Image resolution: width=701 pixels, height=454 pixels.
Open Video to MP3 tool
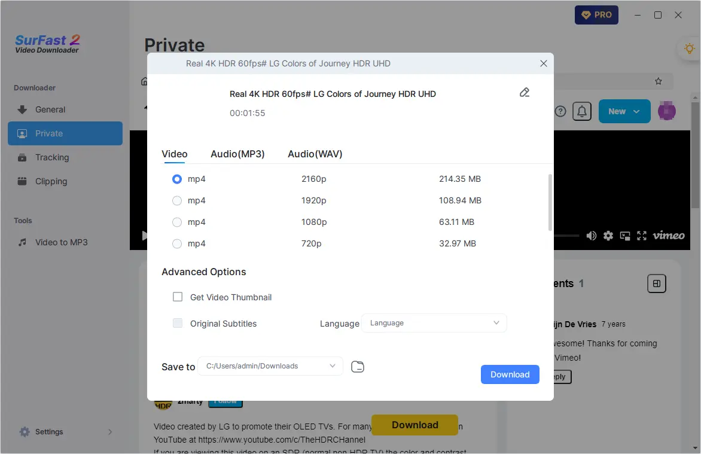coord(65,242)
